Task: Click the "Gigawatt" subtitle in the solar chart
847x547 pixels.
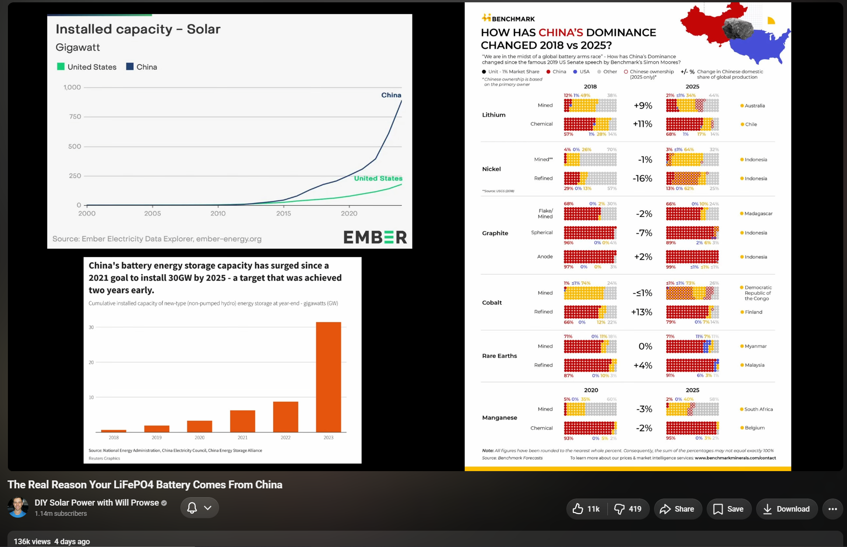Action: [77, 47]
